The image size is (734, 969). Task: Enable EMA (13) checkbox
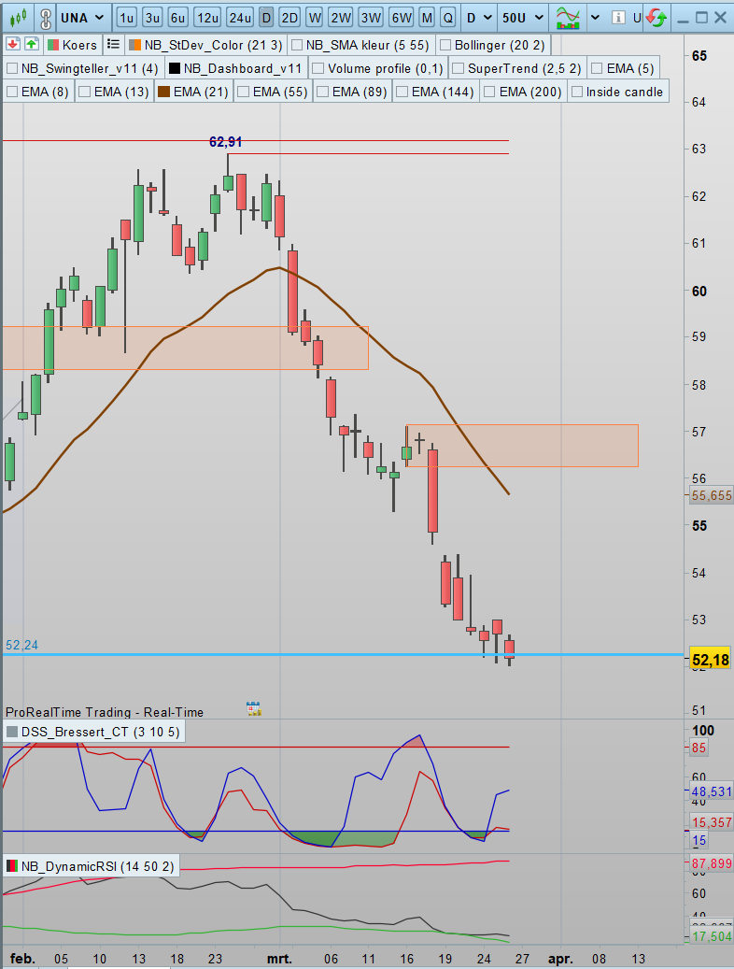point(85,93)
